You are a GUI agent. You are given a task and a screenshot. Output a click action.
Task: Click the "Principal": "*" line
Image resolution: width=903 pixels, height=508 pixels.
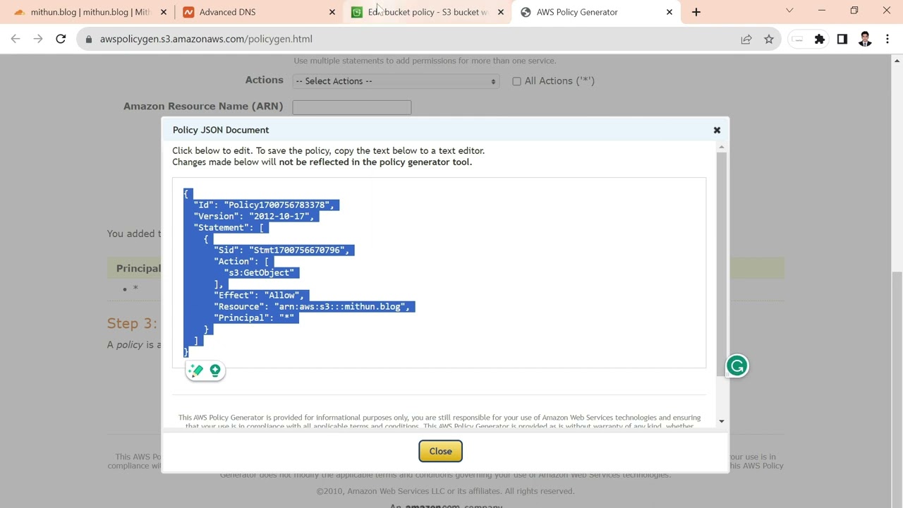tap(254, 317)
